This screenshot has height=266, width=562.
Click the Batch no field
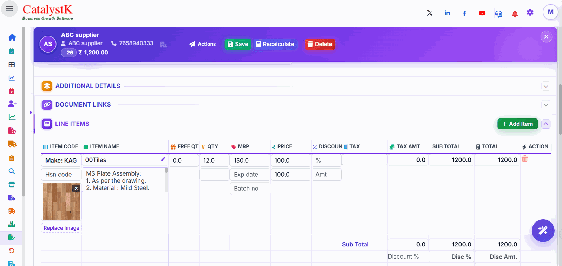click(250, 189)
